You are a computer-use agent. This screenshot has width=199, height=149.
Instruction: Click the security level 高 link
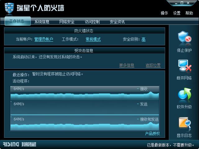click(x=144, y=39)
